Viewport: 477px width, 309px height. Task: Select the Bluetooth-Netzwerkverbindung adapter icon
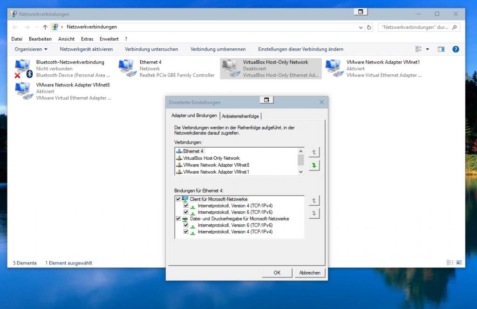[x=23, y=69]
